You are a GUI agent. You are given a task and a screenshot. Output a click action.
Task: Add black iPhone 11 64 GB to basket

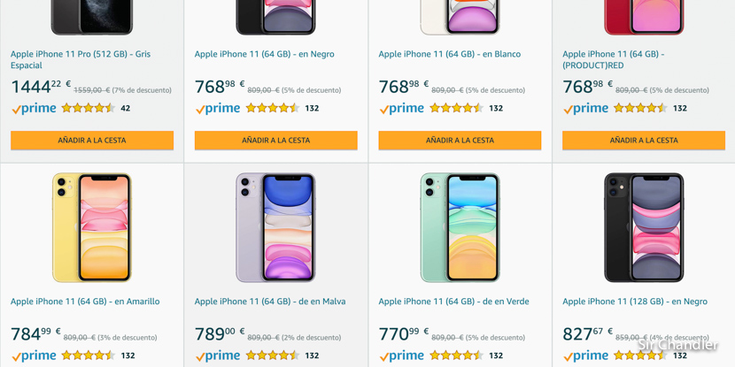point(275,141)
